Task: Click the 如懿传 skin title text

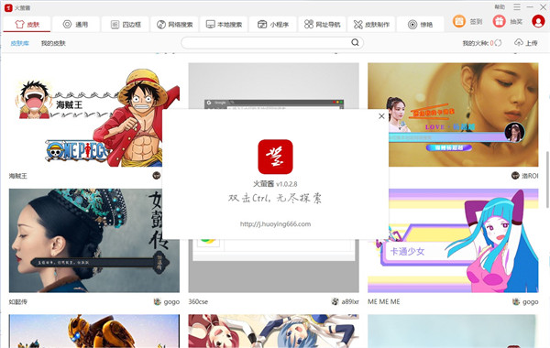Action: coord(18,301)
